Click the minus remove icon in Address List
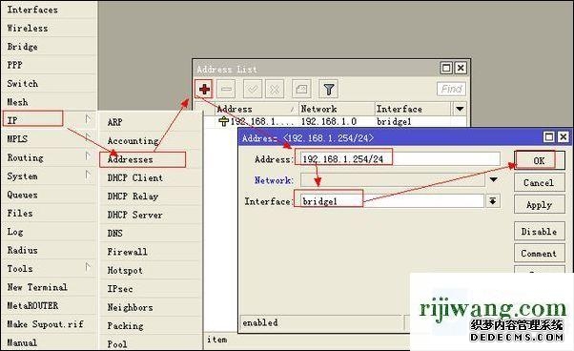This screenshot has width=574, height=351. pyautogui.click(x=226, y=89)
